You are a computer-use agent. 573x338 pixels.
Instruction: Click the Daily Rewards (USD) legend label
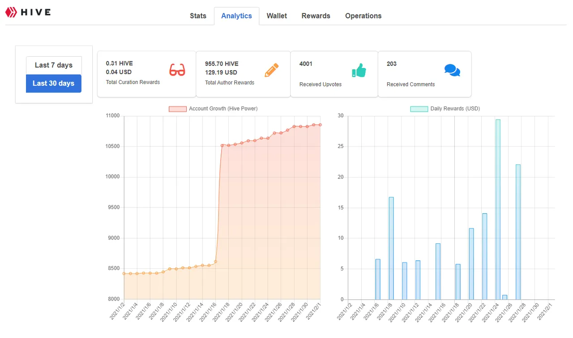[x=455, y=109]
